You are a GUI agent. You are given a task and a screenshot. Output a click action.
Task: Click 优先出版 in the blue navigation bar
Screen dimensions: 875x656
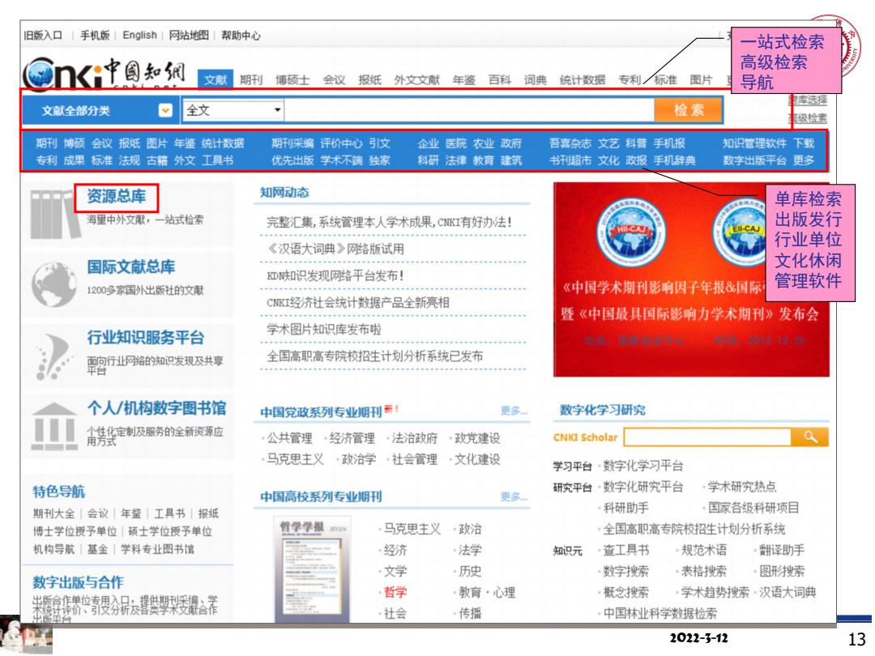292,160
